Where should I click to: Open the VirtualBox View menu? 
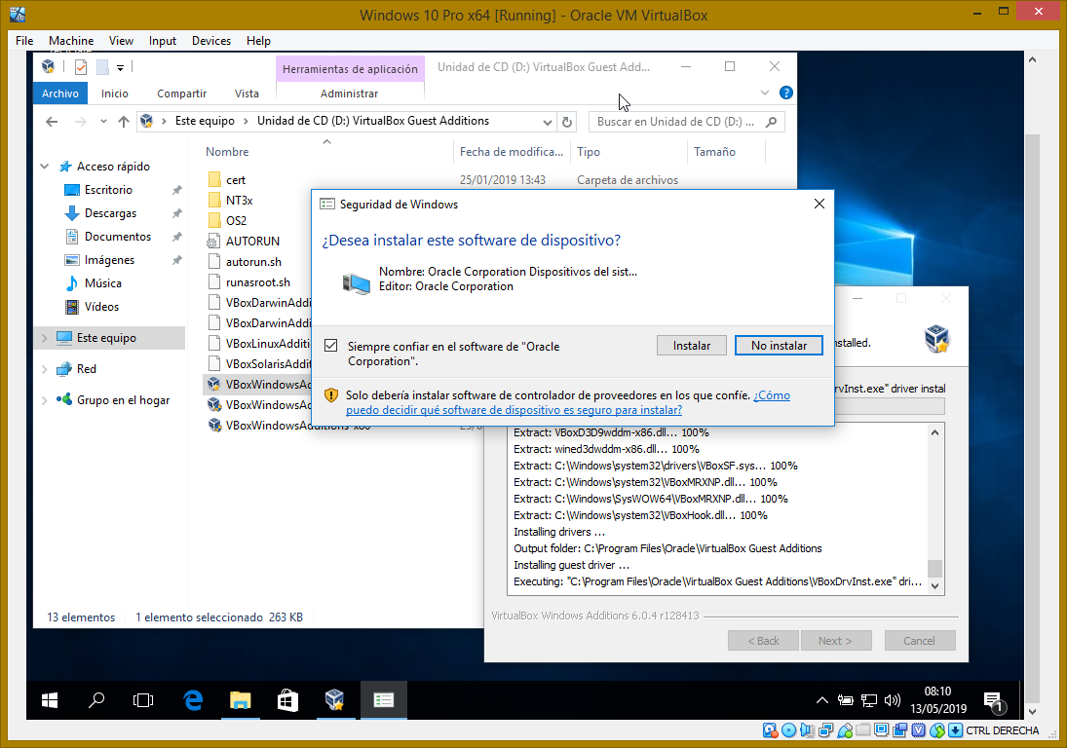[x=121, y=41]
